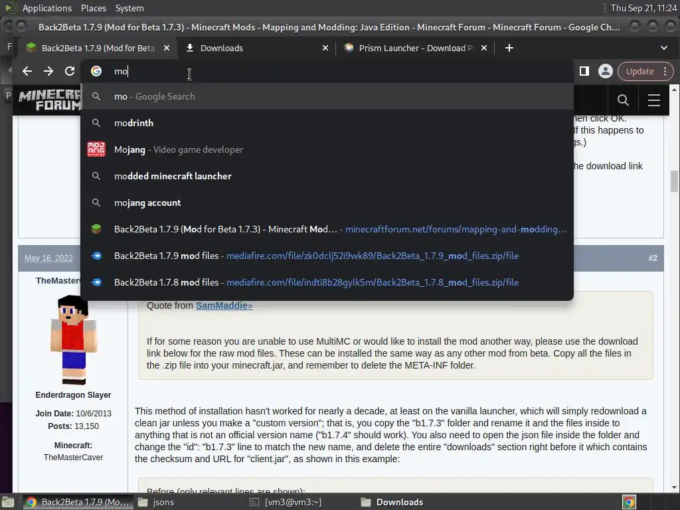Image resolution: width=680 pixels, height=510 pixels.
Task: Open the SamMaddie quote link
Action: [224, 305]
